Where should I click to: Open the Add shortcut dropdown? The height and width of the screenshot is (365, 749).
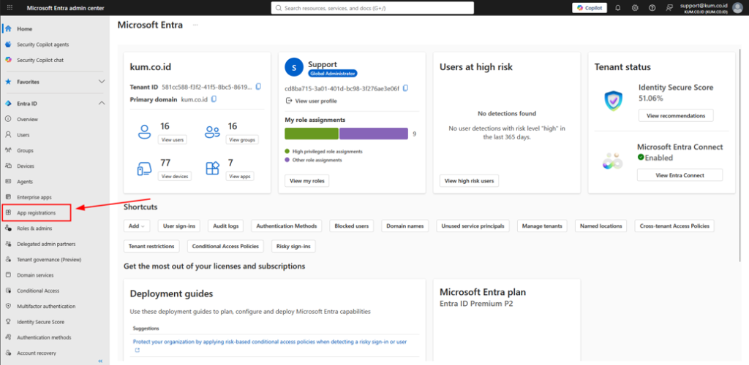tap(137, 226)
